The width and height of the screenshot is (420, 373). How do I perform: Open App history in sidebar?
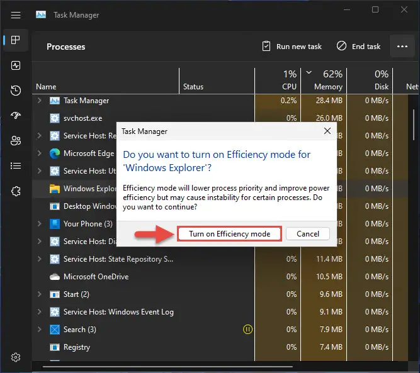click(x=16, y=91)
